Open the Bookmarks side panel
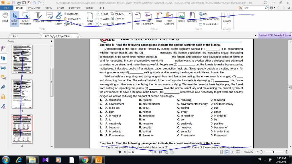The height and width of the screenshot is (164, 292). tap(3, 48)
